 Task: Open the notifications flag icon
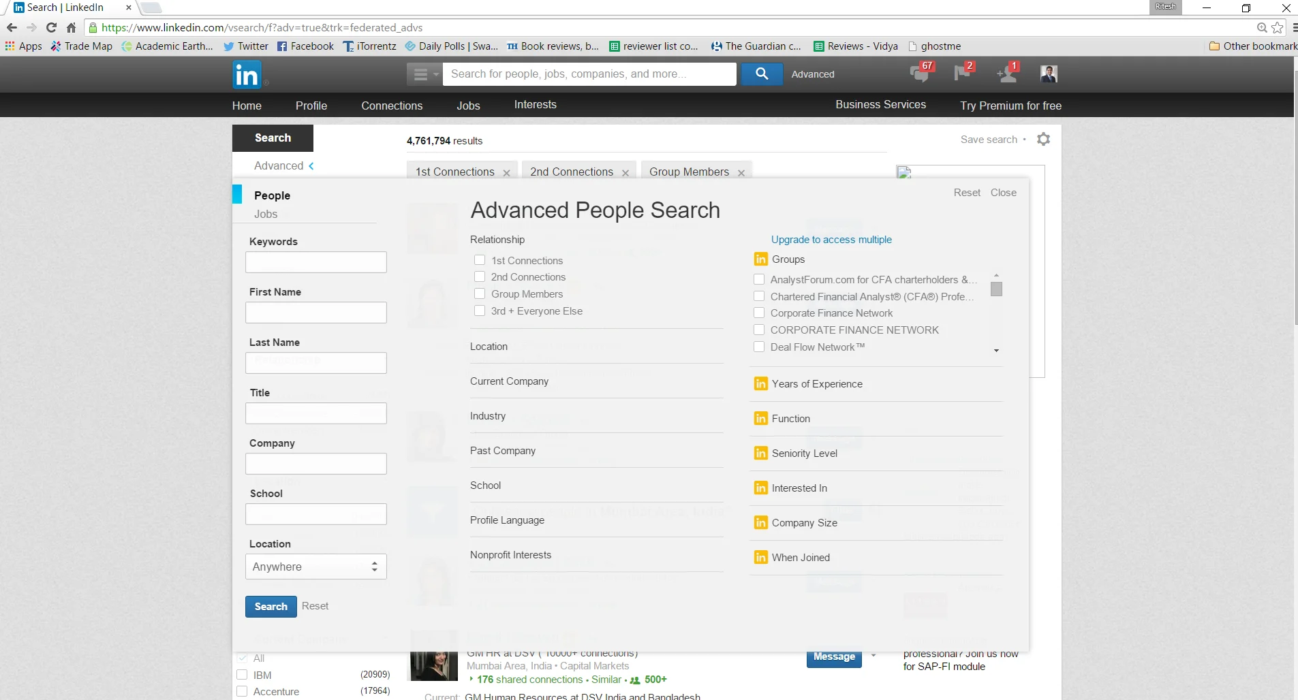[x=962, y=73]
